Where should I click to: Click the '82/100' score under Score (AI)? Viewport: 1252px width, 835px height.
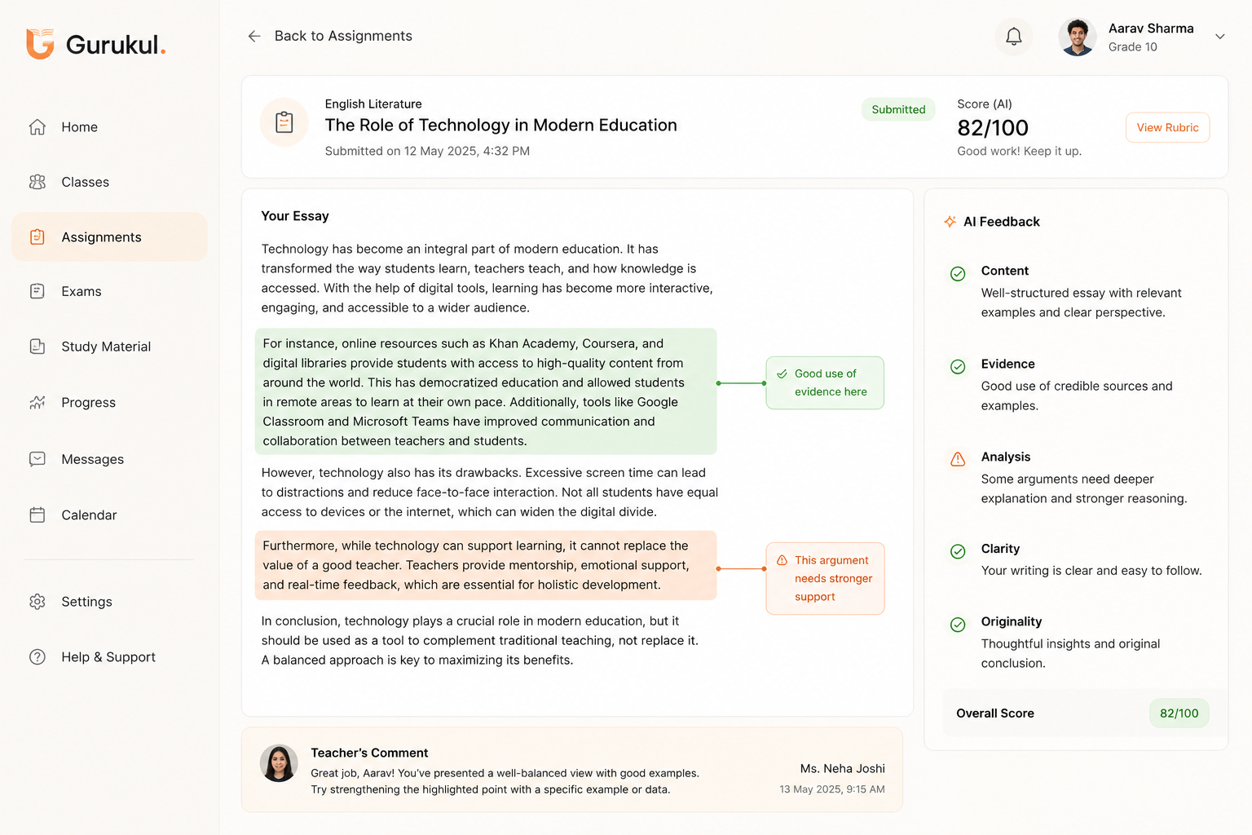(993, 128)
